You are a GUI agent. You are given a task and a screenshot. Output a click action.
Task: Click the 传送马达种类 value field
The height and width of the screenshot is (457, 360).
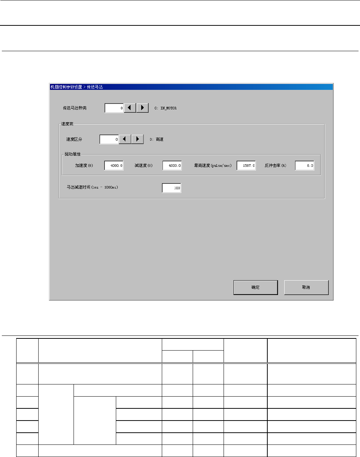coord(114,108)
